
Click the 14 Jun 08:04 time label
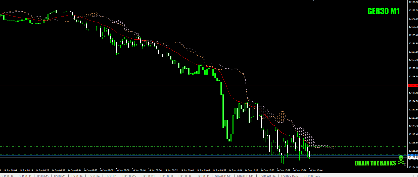click(10, 170)
